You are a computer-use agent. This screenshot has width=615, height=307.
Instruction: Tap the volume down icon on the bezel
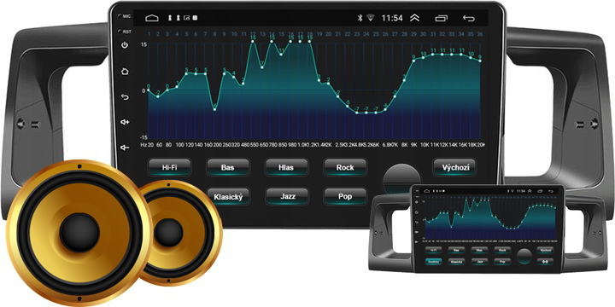(x=125, y=148)
